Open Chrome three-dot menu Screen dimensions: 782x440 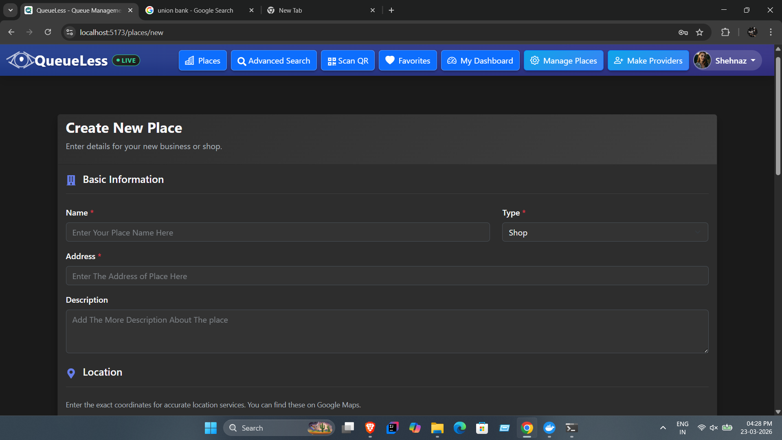(x=771, y=32)
